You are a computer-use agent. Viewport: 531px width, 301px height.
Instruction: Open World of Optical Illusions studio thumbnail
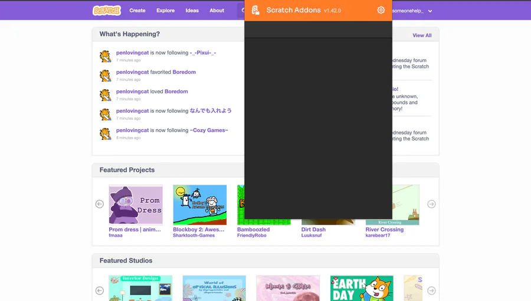click(214, 288)
